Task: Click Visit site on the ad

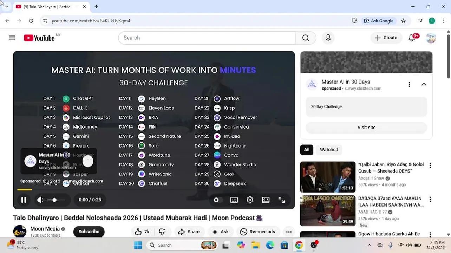Action: pos(366,128)
